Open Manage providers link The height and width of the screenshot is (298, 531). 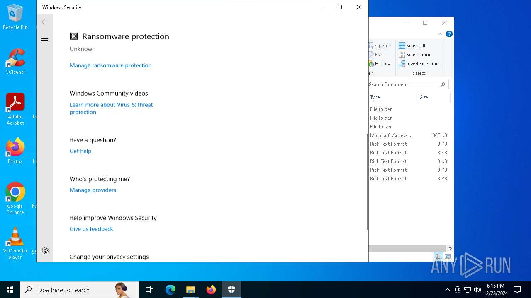click(x=93, y=190)
